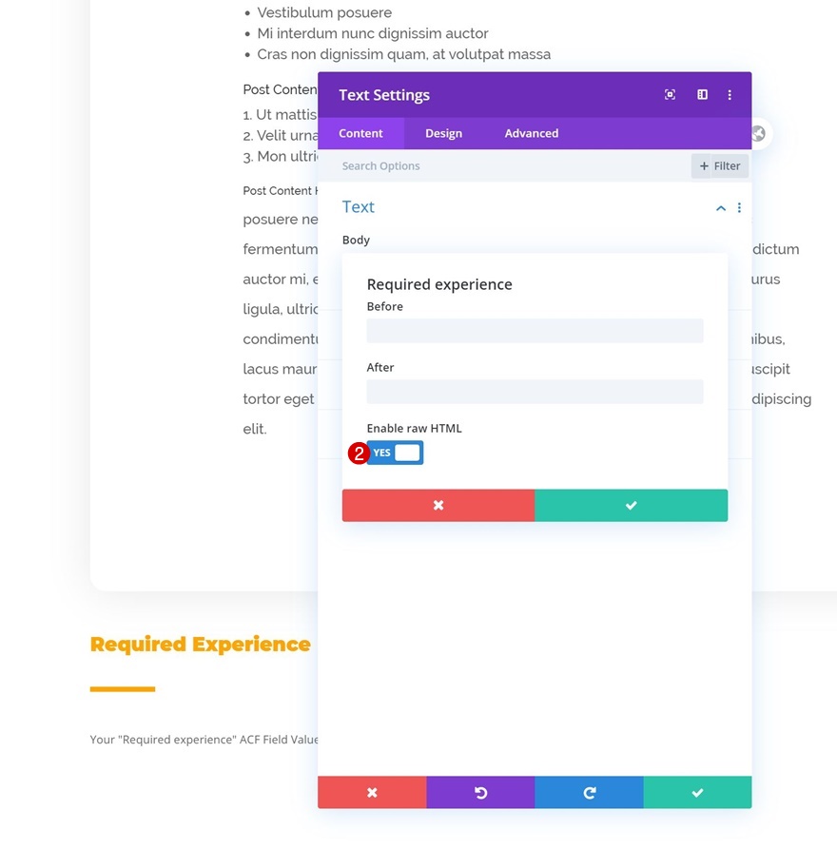Focus the After text field

(535, 392)
